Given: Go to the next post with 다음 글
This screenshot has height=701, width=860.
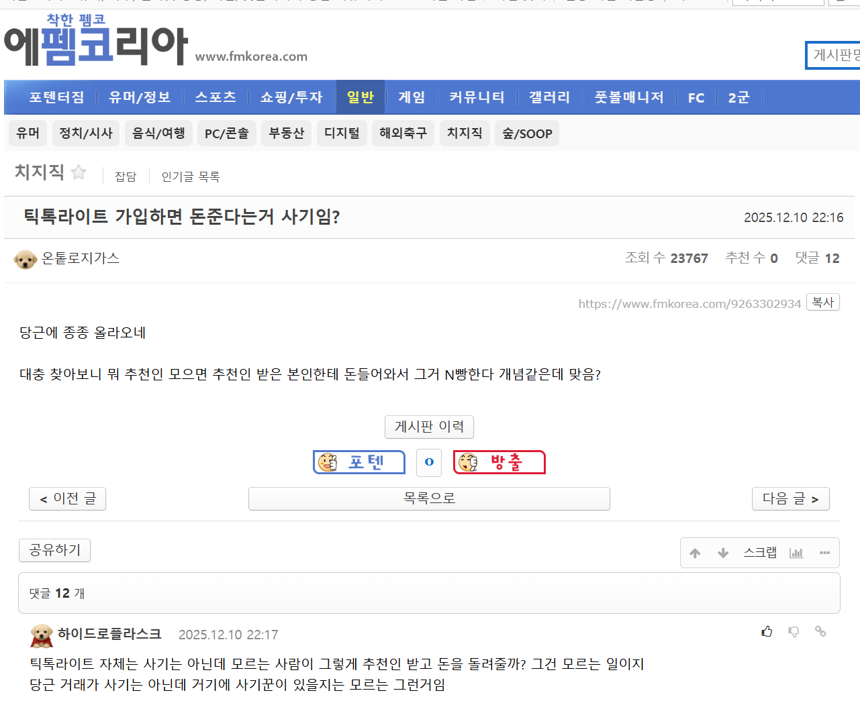Looking at the screenshot, I should [x=791, y=498].
